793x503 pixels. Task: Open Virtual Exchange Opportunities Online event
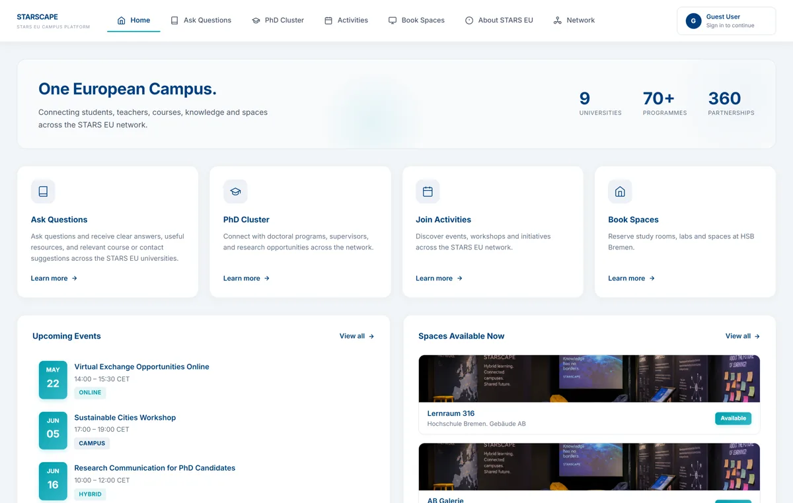click(141, 367)
